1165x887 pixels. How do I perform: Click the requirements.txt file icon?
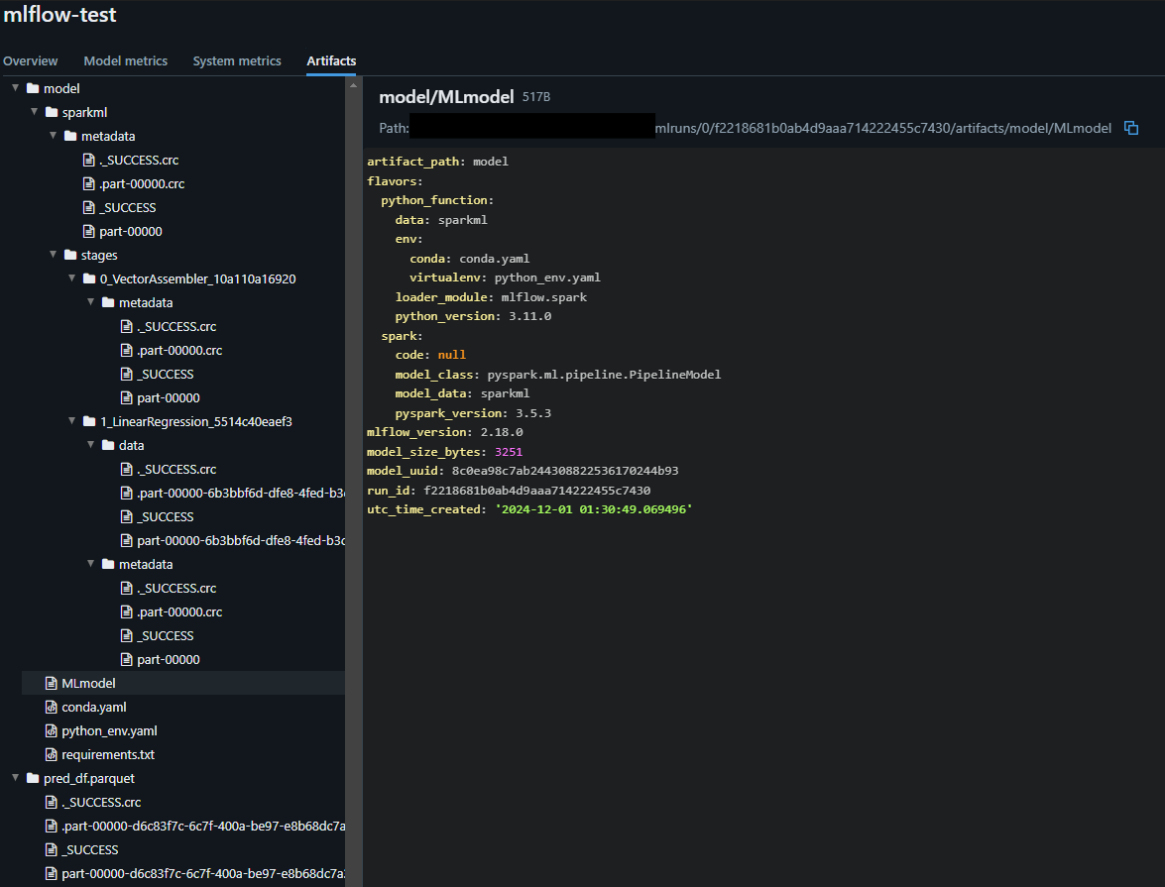pyautogui.click(x=52, y=755)
